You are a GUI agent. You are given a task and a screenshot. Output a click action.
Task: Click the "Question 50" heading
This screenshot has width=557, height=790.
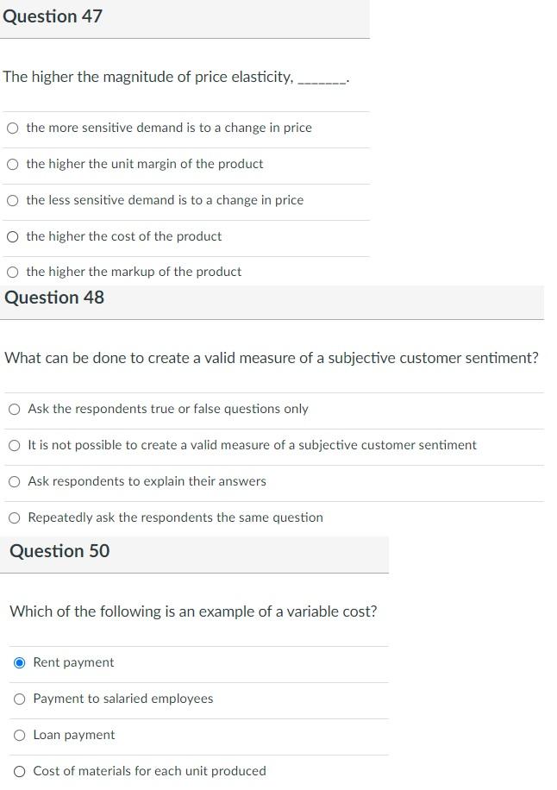pyautogui.click(x=59, y=550)
